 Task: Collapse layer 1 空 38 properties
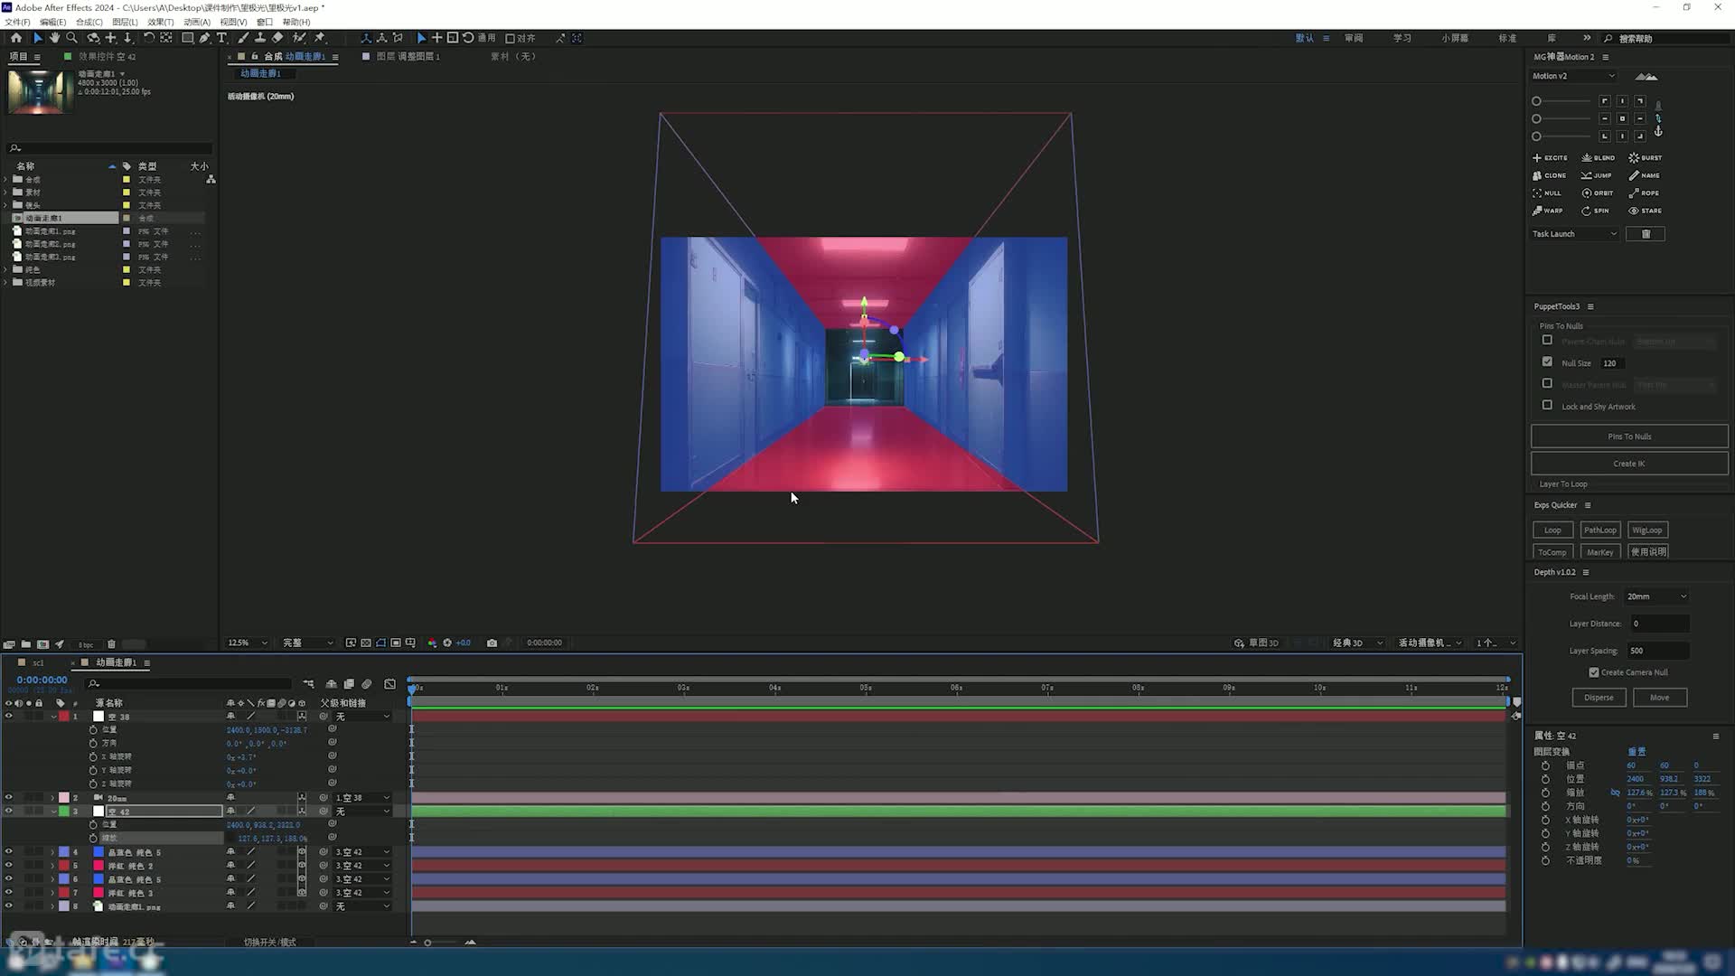53,717
